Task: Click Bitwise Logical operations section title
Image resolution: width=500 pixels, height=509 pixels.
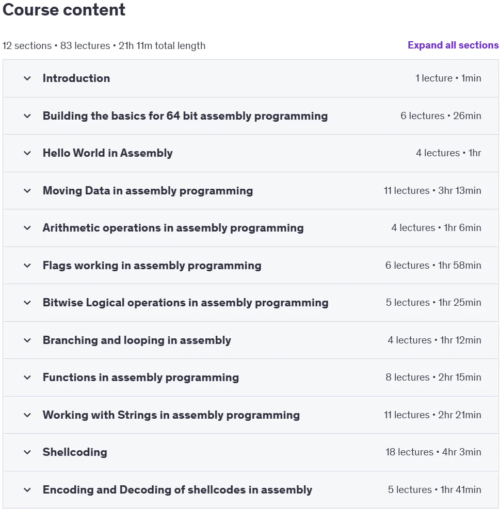Action: click(186, 303)
